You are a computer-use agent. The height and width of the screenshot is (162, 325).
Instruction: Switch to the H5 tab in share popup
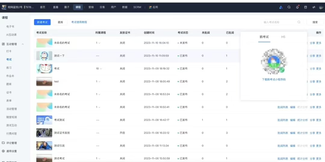click(283, 37)
